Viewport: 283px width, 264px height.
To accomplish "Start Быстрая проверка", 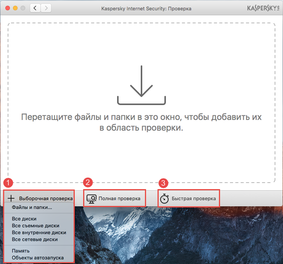I will (189, 198).
